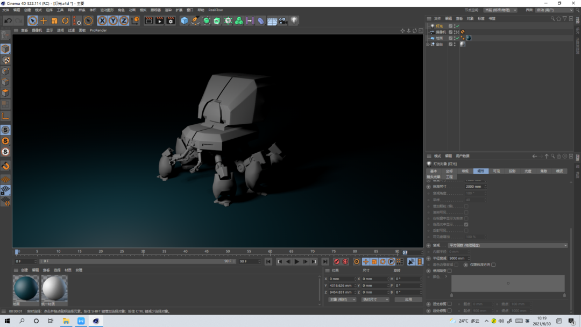Screen dimensions: 581x327
Task: Enable the 使用渐变 checkbox
Action: point(449,271)
